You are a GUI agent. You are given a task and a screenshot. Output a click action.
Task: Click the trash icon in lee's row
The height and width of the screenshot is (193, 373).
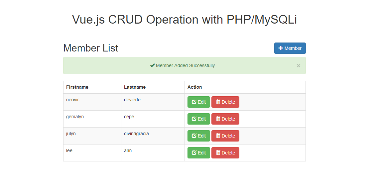click(x=218, y=152)
